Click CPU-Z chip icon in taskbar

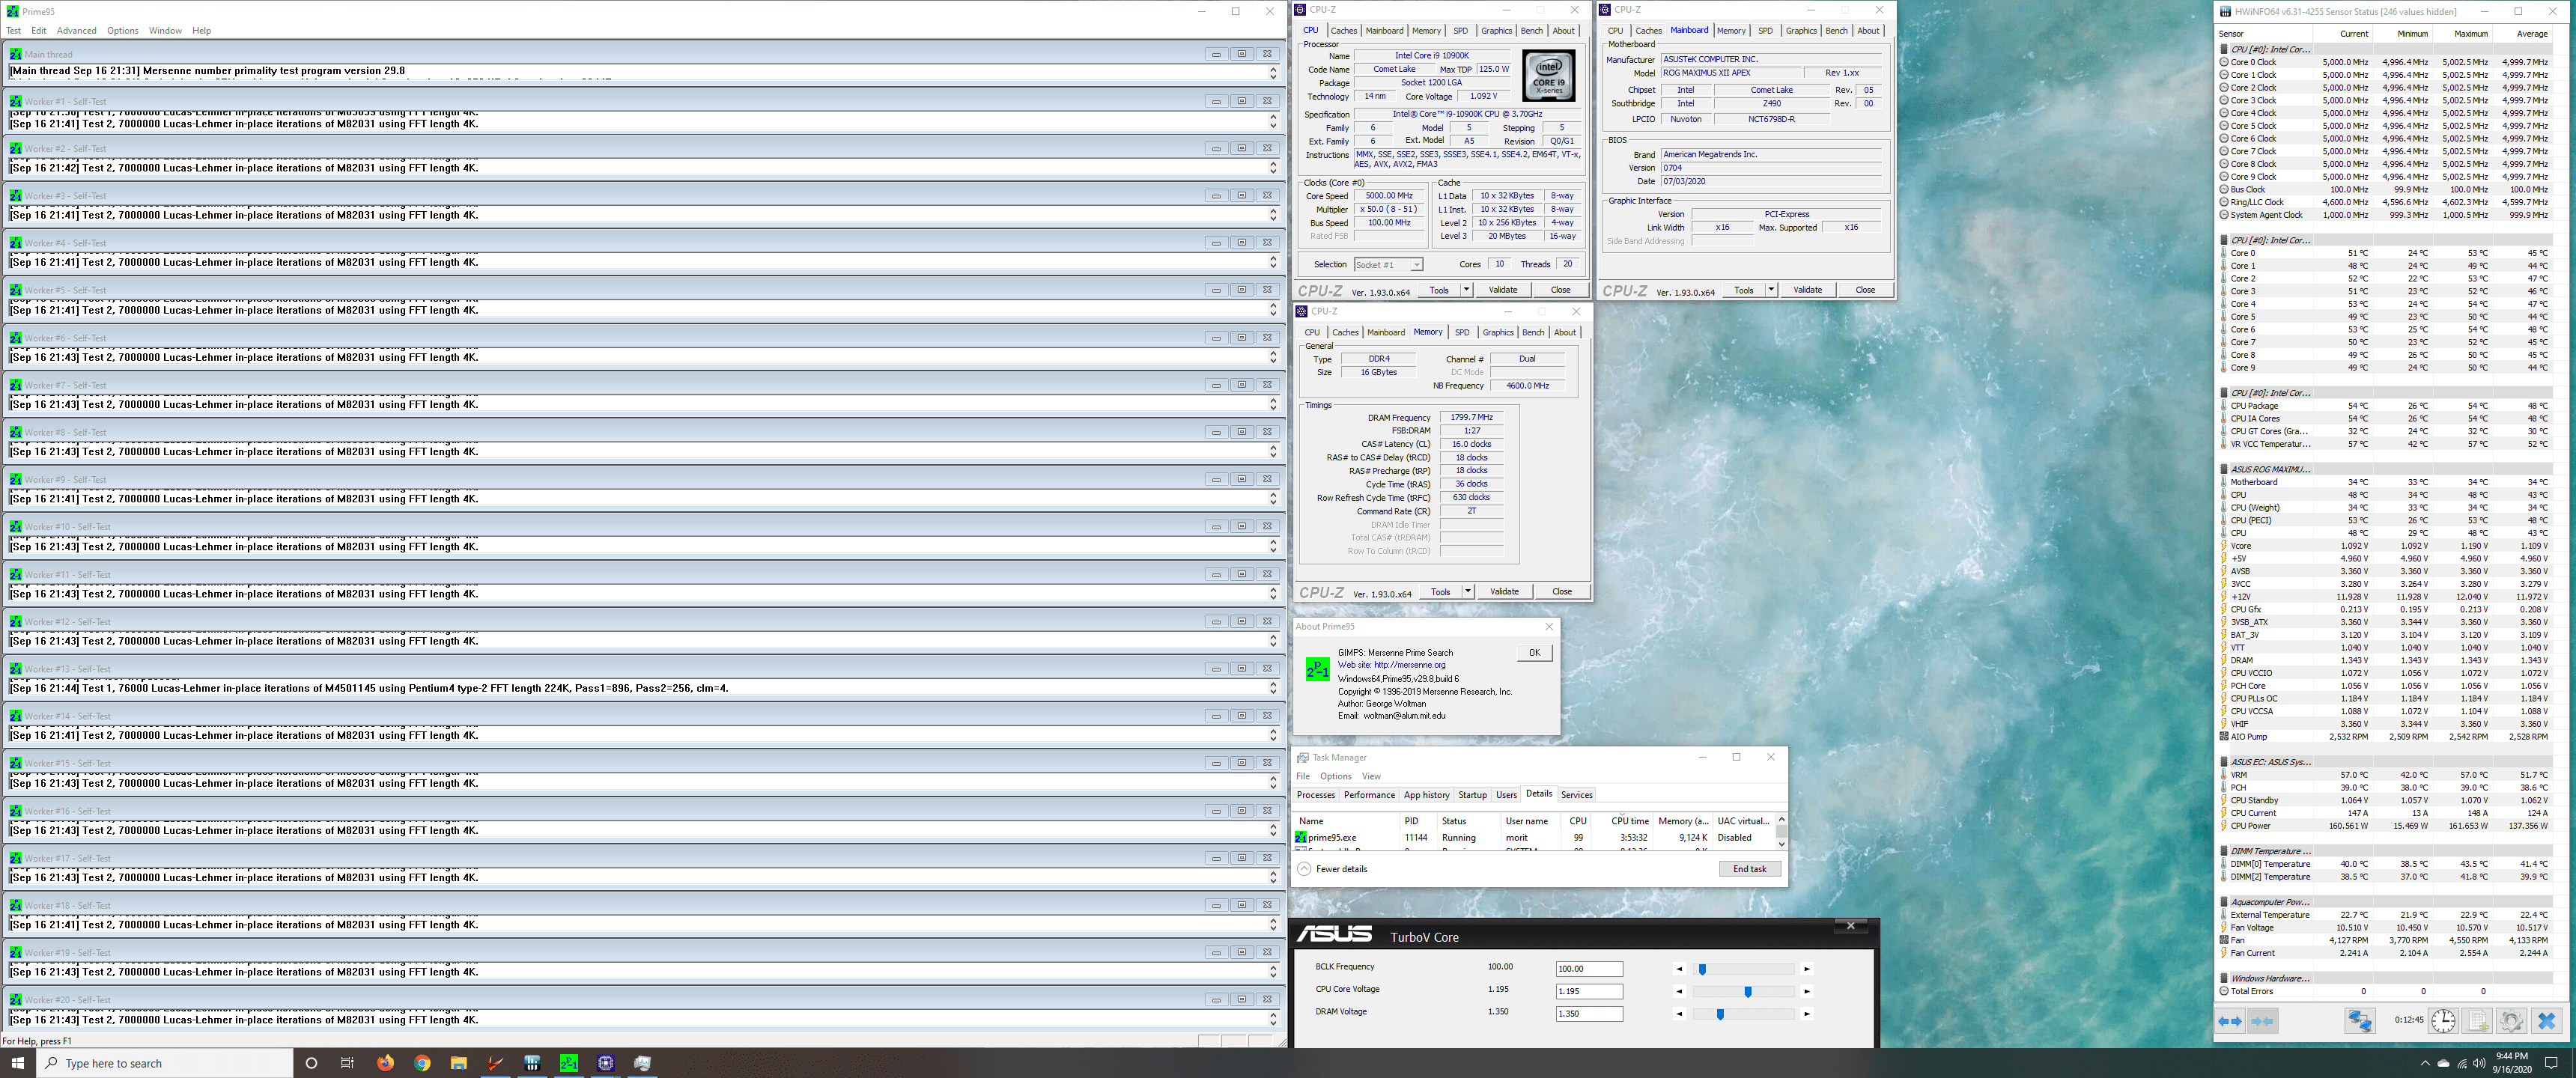tap(606, 1063)
